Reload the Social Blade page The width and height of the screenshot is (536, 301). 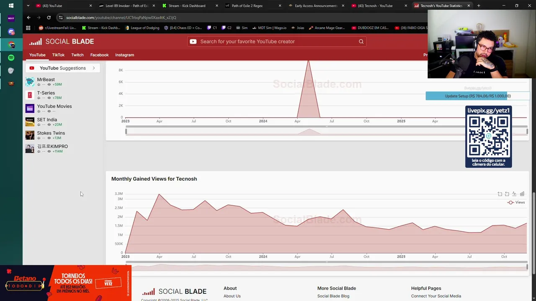tap(49, 18)
